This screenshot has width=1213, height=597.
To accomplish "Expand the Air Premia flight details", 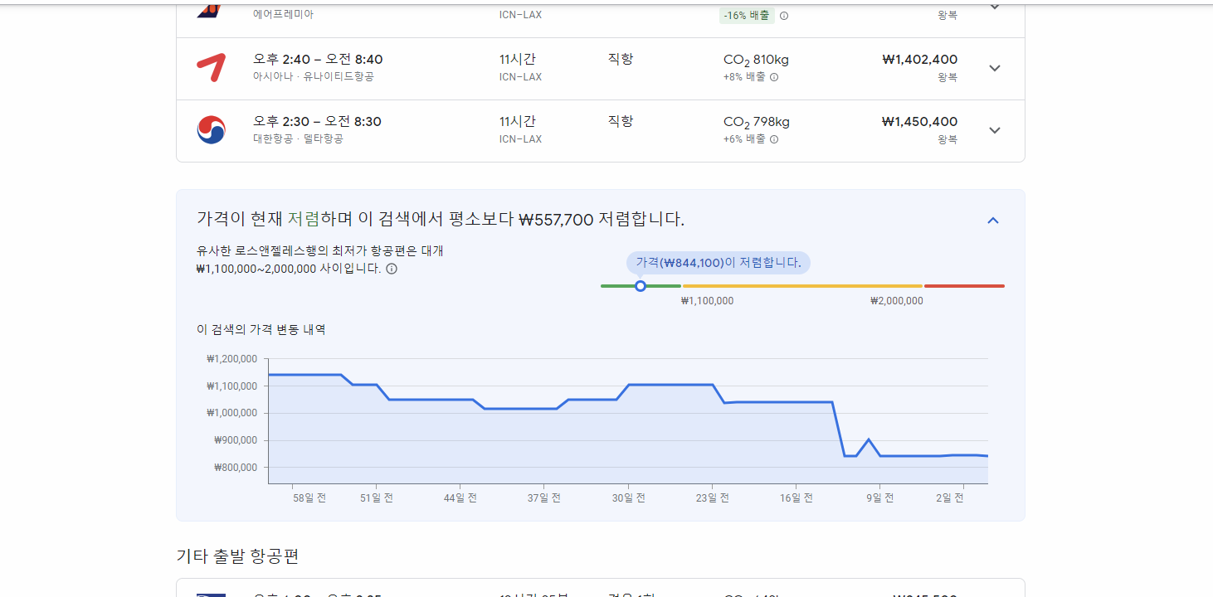I will click(994, 6).
